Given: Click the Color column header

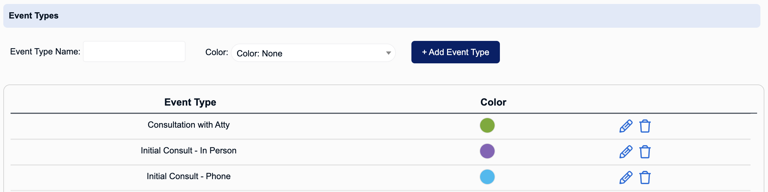Looking at the screenshot, I should [x=493, y=102].
